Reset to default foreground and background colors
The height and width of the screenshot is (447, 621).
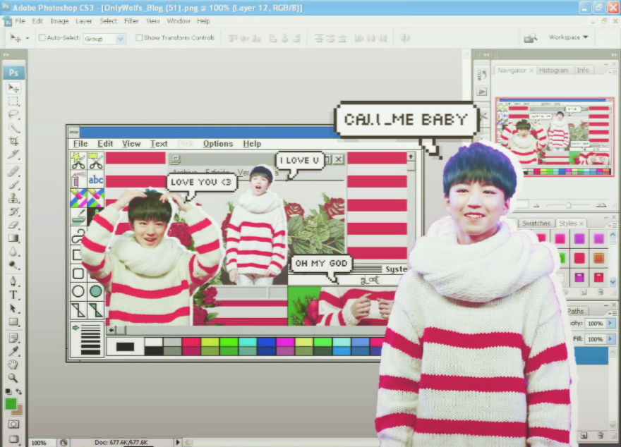(x=8, y=391)
